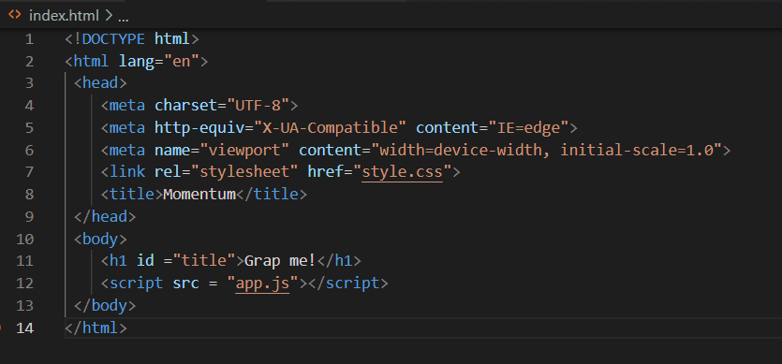Expand the breadcrumb ellipsis item
The height and width of the screenshot is (364, 782).
coord(124,16)
